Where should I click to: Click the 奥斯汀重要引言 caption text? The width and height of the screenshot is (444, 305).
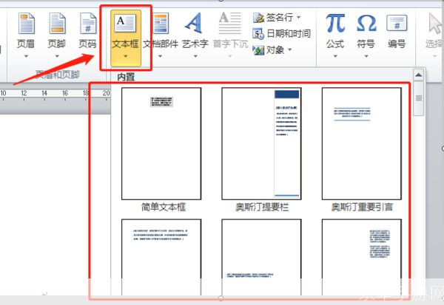tap(362, 208)
